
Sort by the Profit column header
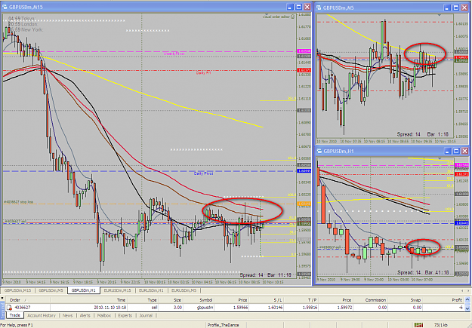[x=443, y=300]
